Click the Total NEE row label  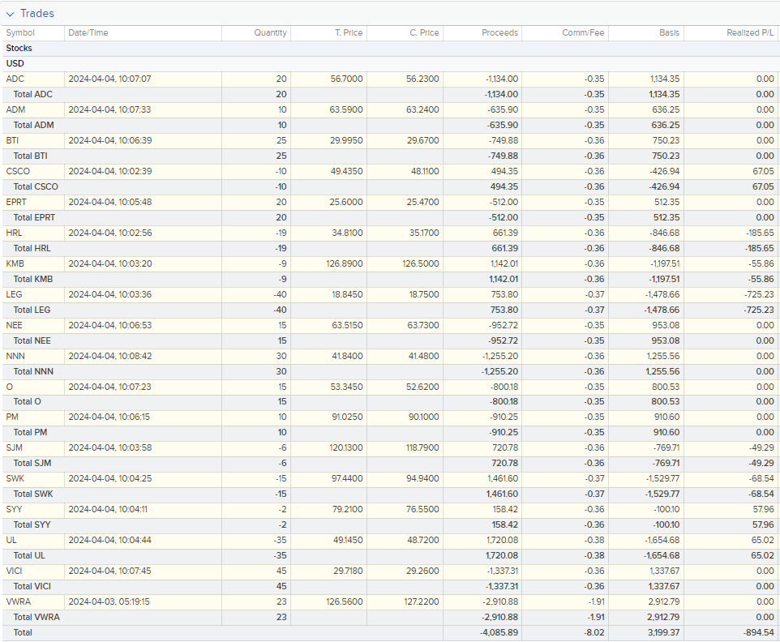tap(32, 341)
